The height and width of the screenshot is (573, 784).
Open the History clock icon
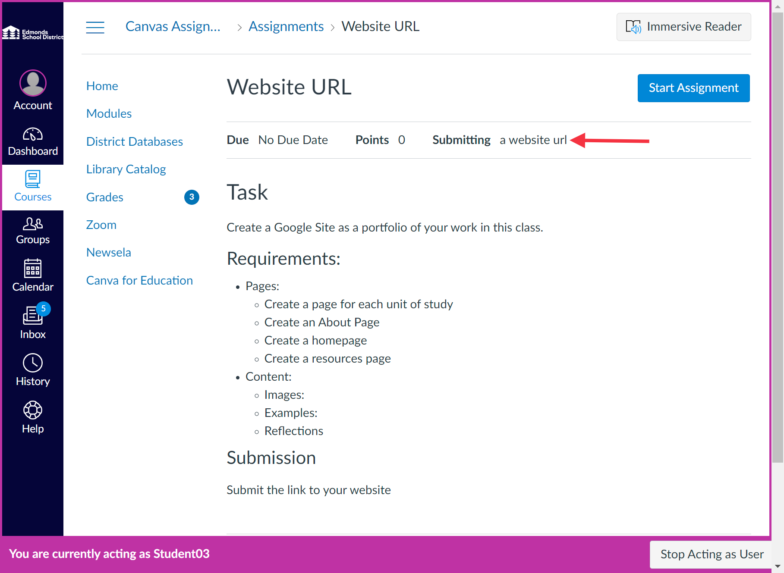[33, 363]
